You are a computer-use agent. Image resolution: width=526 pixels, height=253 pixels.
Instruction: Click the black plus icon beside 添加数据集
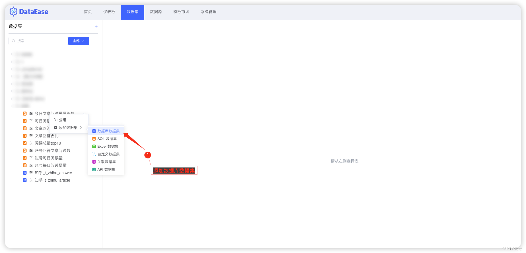(56, 128)
